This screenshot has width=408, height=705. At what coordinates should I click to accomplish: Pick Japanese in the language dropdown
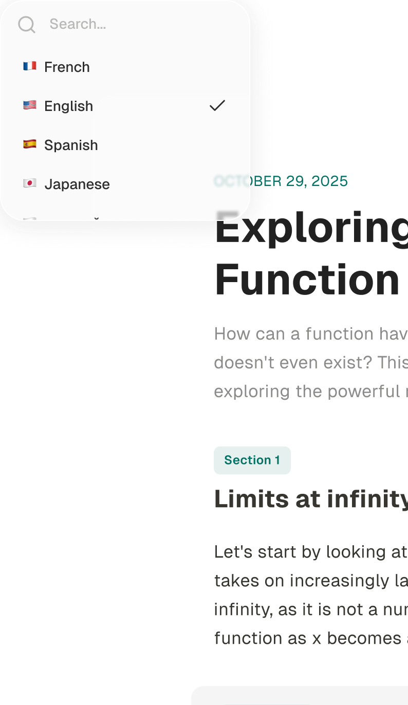click(77, 184)
